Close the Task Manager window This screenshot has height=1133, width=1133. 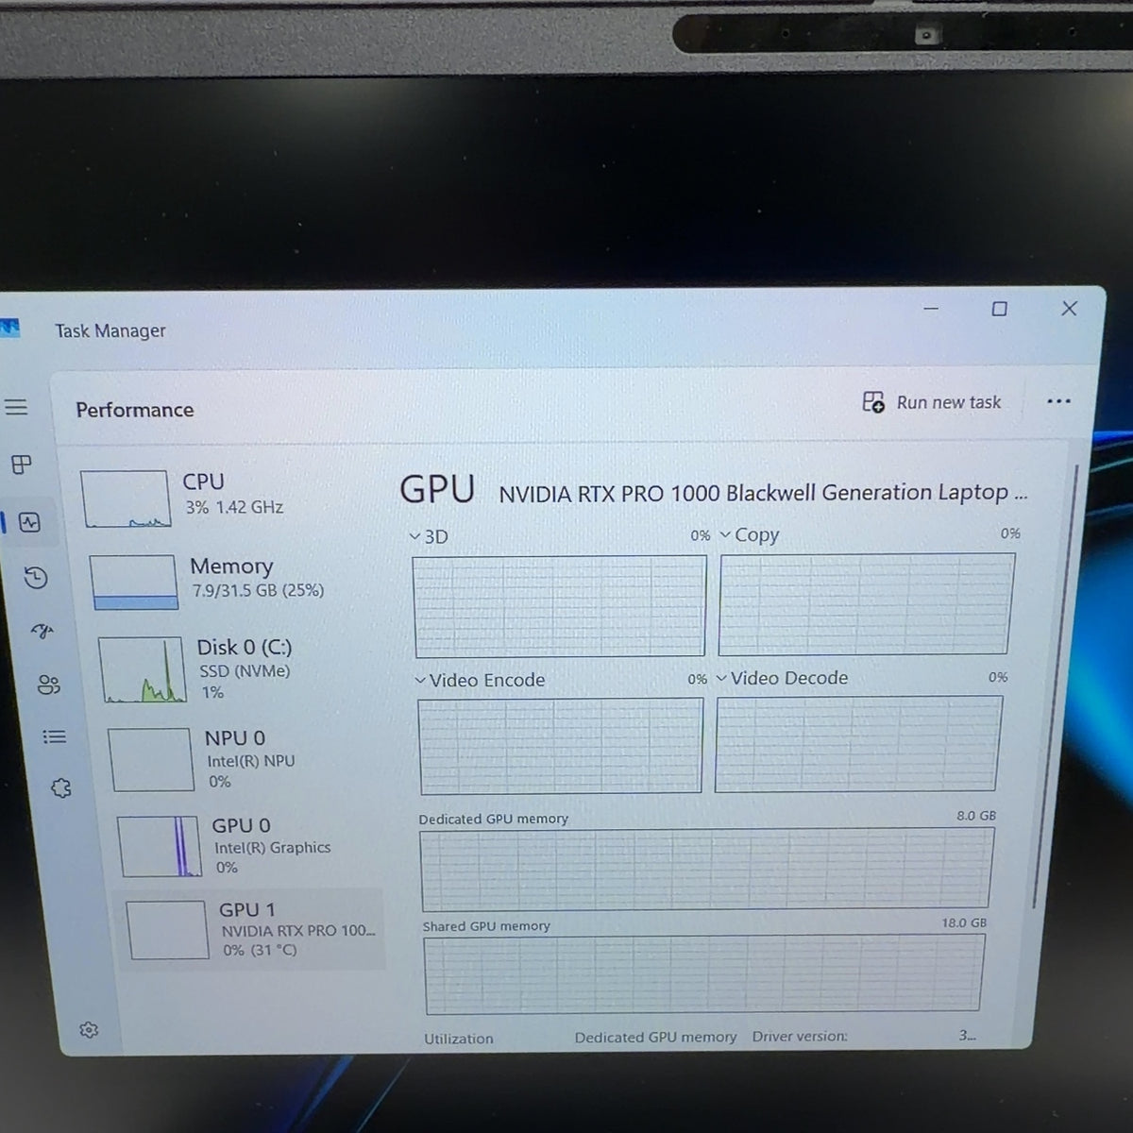pos(1069,309)
